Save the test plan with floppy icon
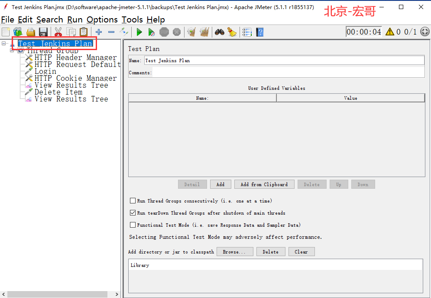 (x=43, y=32)
